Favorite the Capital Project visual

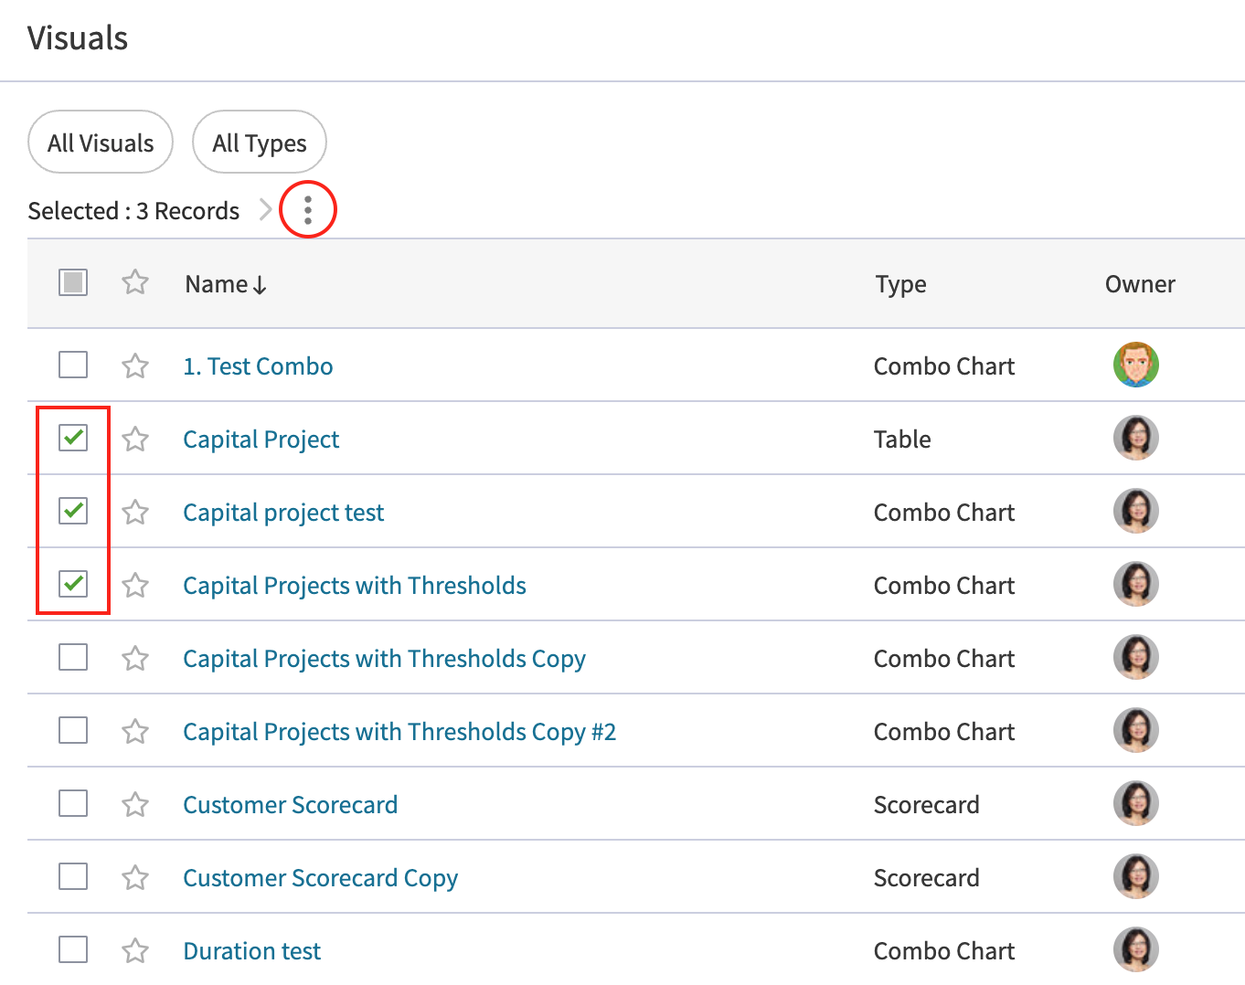pos(135,439)
